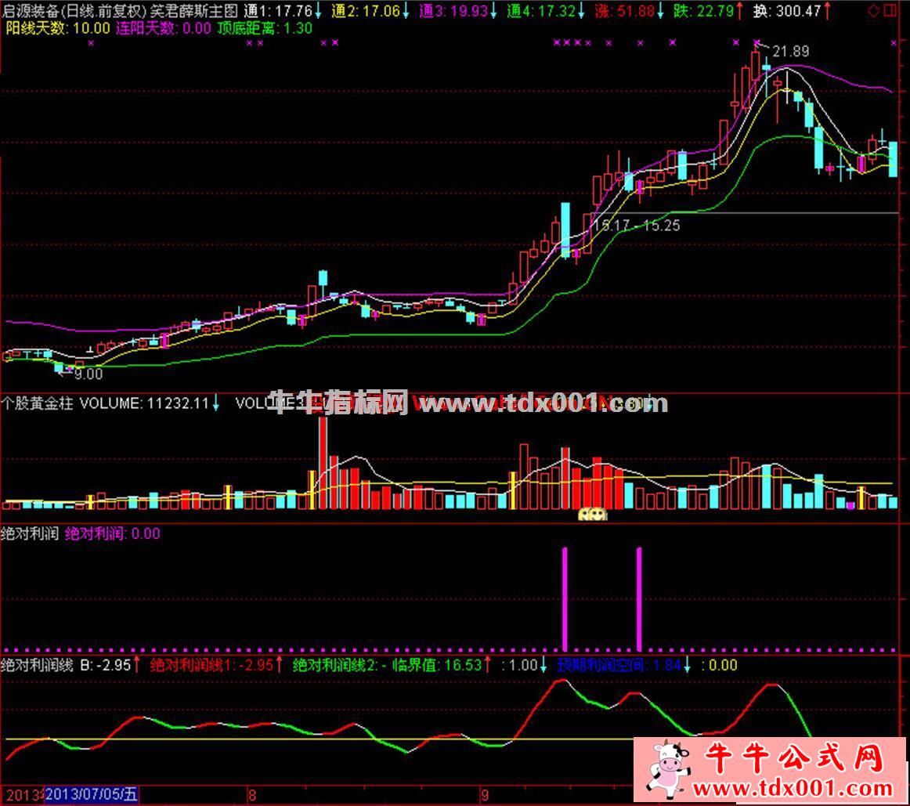910x806 pixels.
Task: Click the 连阳天数: 0.00 label
Action: click(163, 28)
